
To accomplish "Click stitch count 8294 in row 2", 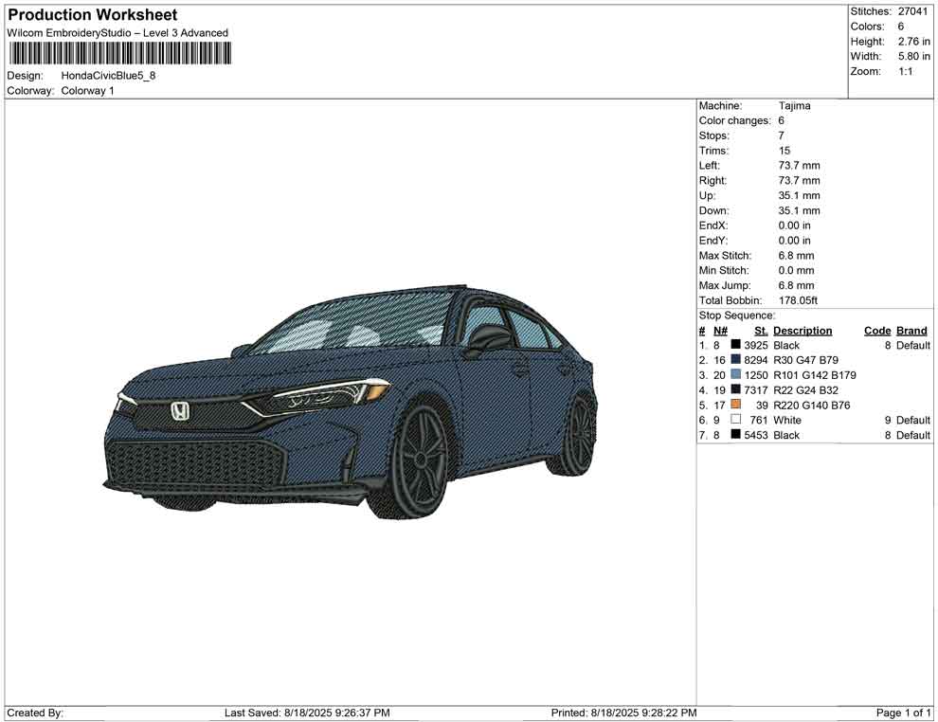I will [755, 360].
